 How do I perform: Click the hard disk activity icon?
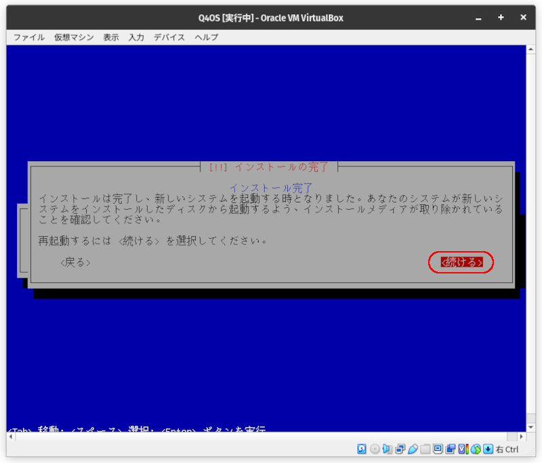[x=362, y=449]
